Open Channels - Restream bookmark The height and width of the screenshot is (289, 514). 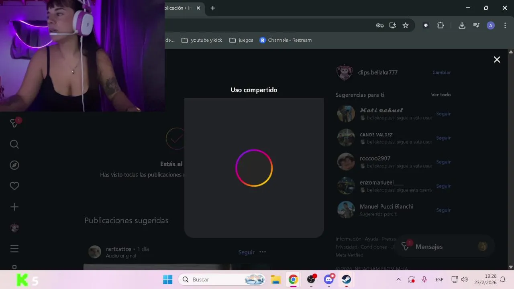(286, 40)
